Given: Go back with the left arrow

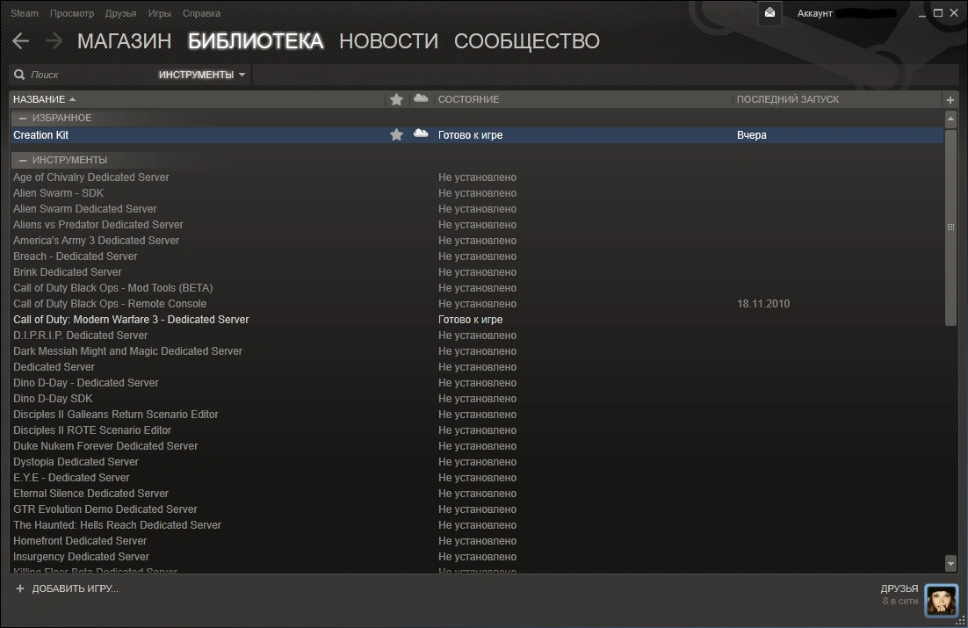Looking at the screenshot, I should tap(20, 40).
